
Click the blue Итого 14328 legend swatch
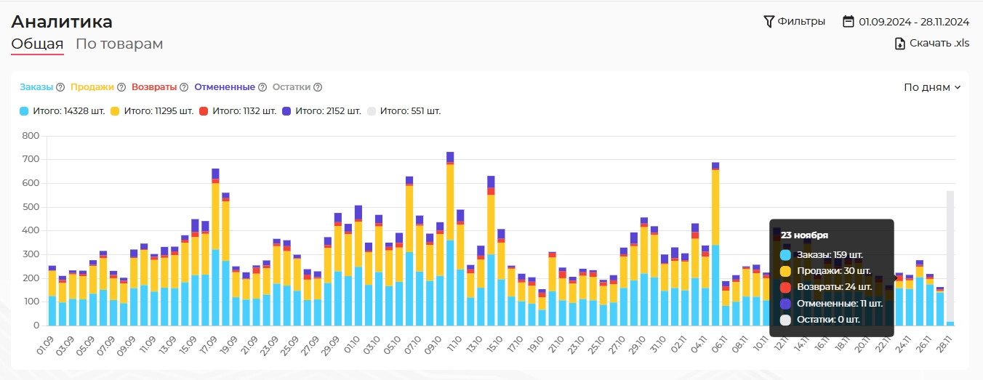[x=24, y=111]
